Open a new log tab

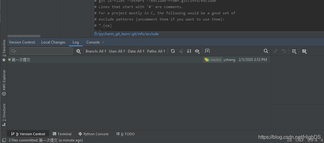tap(207, 51)
